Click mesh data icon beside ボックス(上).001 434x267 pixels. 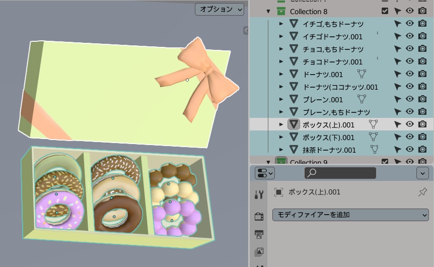coord(373,124)
